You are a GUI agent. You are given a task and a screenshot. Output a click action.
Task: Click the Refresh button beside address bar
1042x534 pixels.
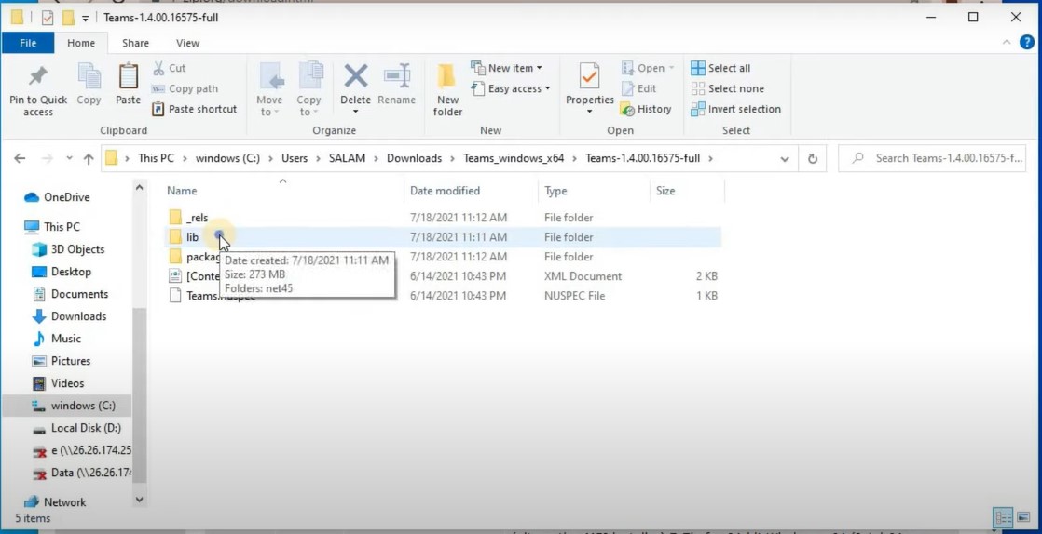click(x=813, y=158)
